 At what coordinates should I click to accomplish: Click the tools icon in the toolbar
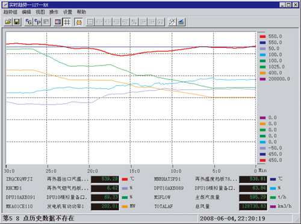172,22
